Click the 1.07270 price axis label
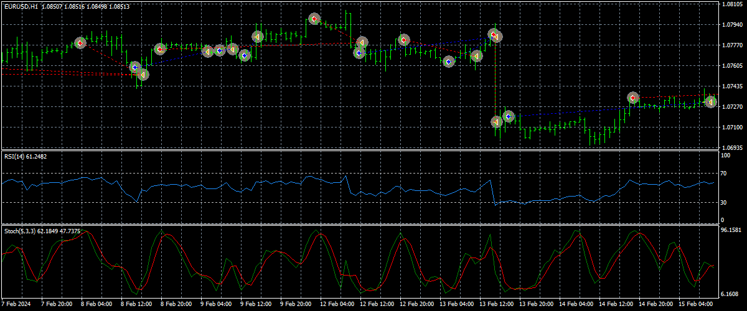 (733, 107)
